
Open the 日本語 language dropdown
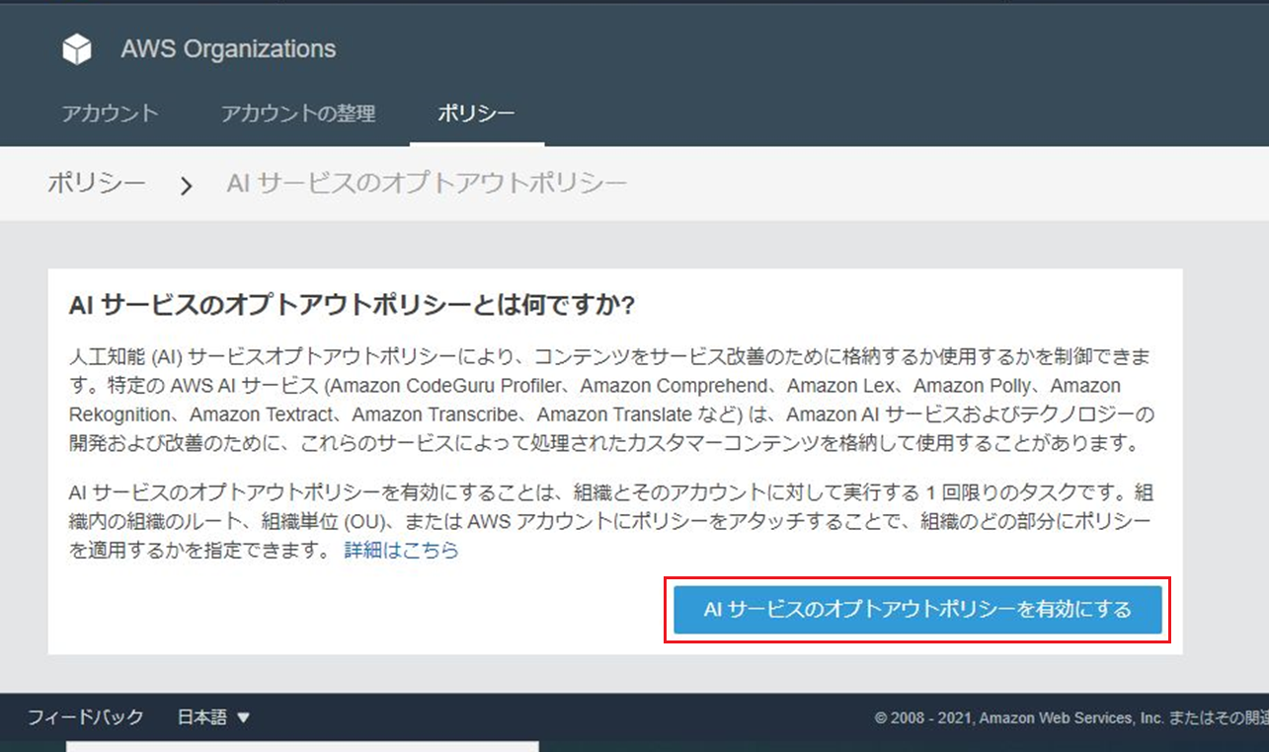click(213, 717)
